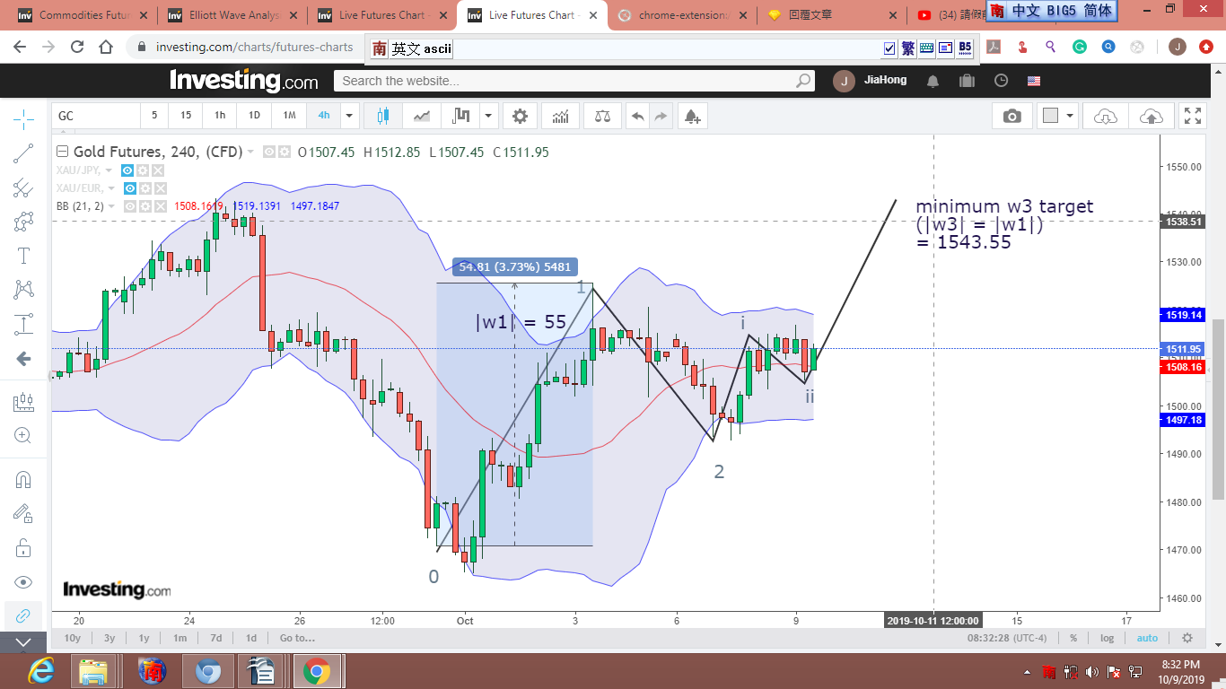Set date range to 7d
1226x689 pixels.
point(216,638)
